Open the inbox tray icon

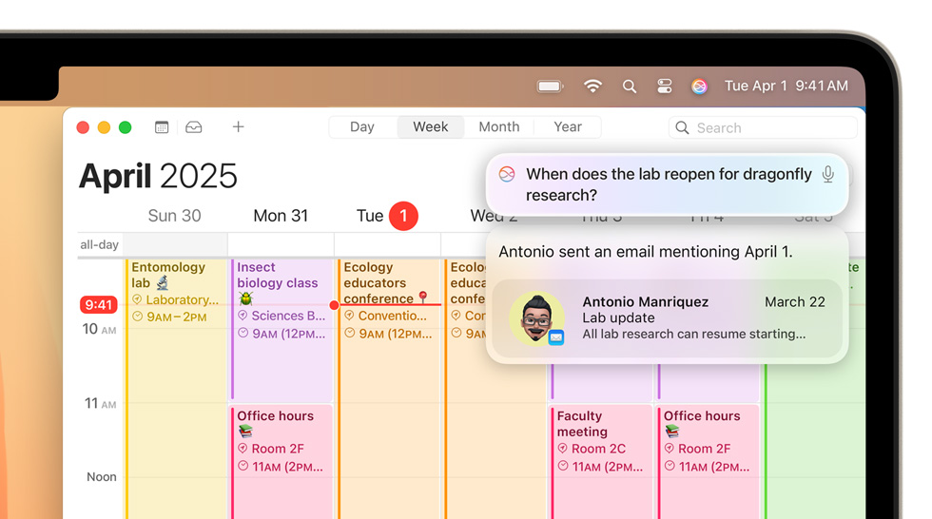[x=194, y=127]
